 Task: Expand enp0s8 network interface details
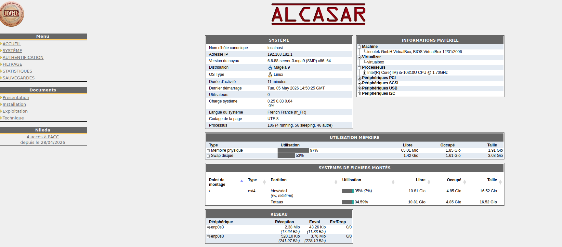click(x=208, y=237)
